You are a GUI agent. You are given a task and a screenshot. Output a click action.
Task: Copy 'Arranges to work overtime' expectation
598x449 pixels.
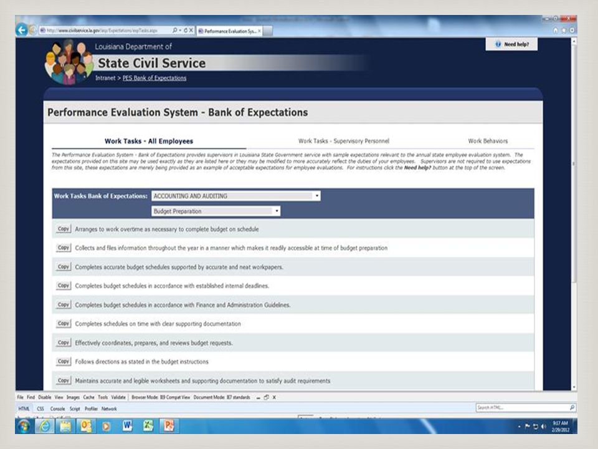[x=64, y=229]
